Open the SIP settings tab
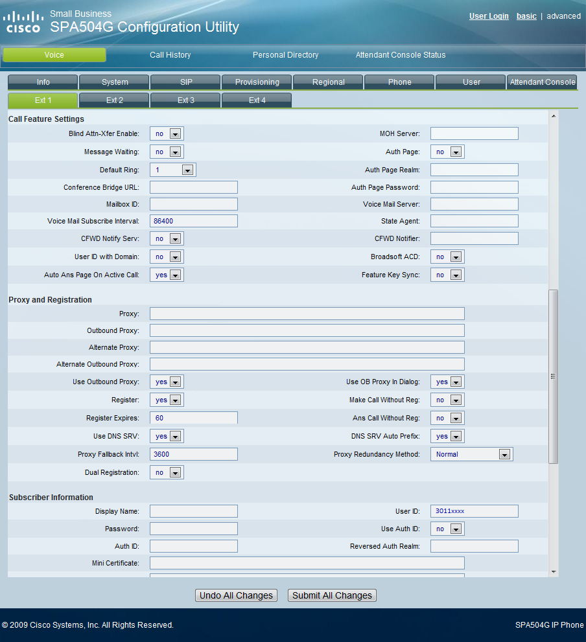Screen dimensions: 586x642 (186, 82)
